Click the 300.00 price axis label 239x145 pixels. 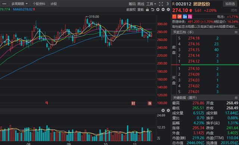pos(162,24)
